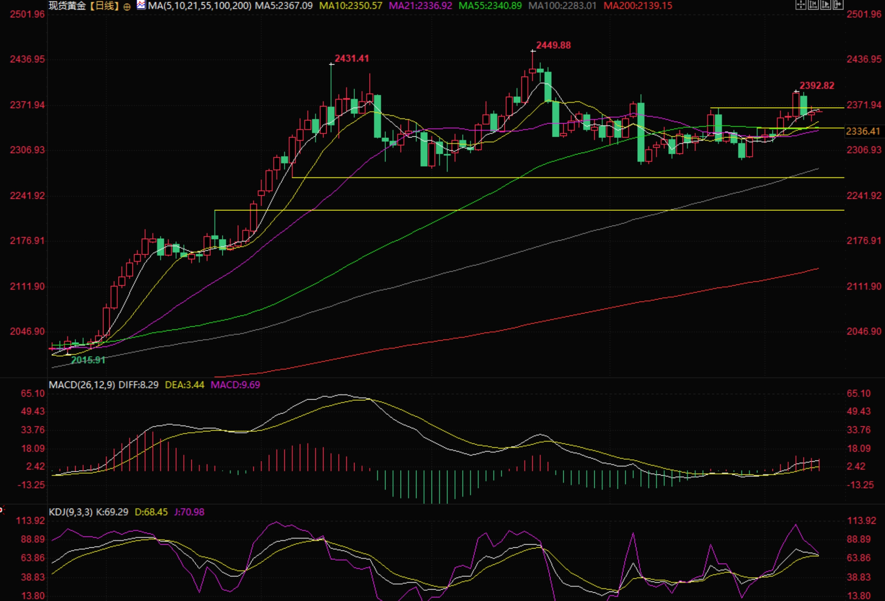Click the MA100:2283.01 value
Image resolution: width=885 pixels, height=601 pixels.
pos(563,6)
